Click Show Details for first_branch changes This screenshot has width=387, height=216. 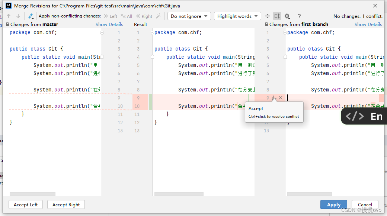(368, 25)
